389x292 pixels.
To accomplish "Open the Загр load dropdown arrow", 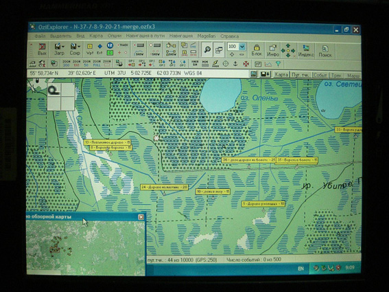I will 63,47.
